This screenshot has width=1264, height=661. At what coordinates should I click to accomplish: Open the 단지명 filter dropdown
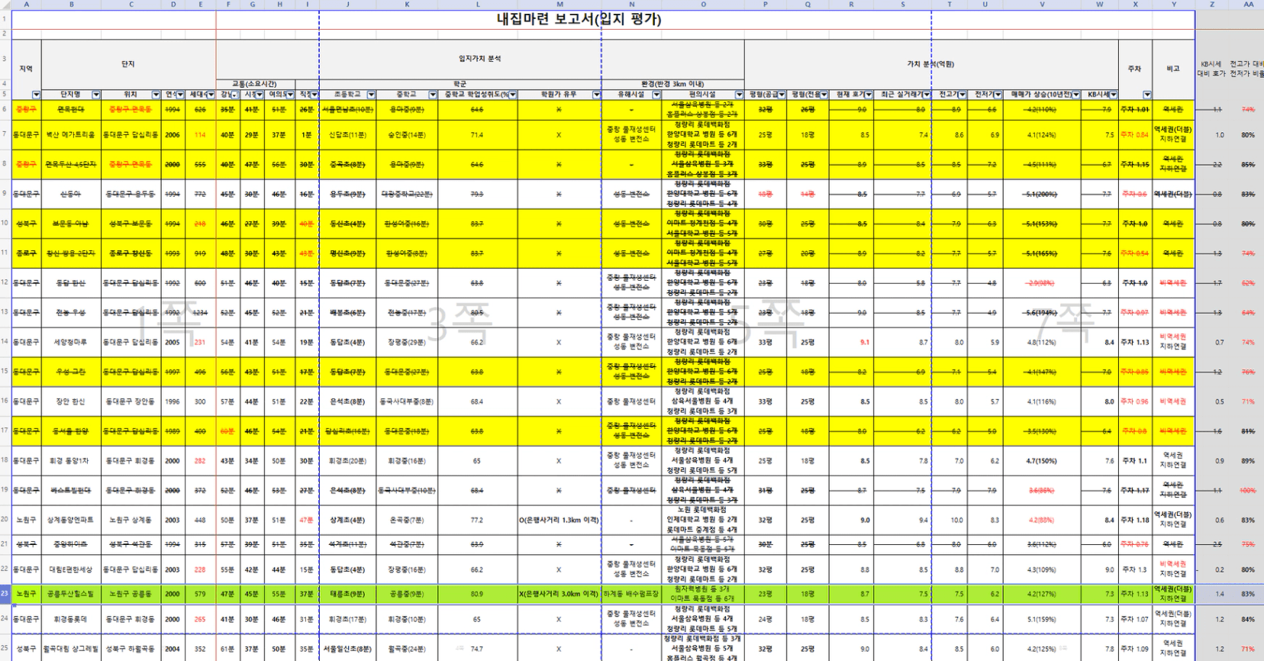pos(96,95)
